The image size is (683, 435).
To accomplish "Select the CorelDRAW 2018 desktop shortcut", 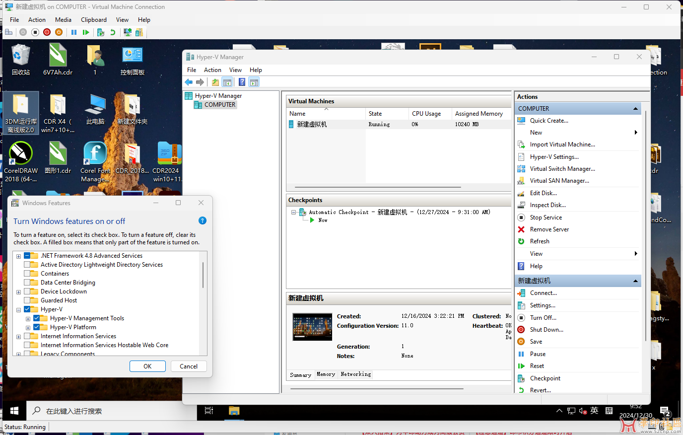I will click(x=21, y=161).
